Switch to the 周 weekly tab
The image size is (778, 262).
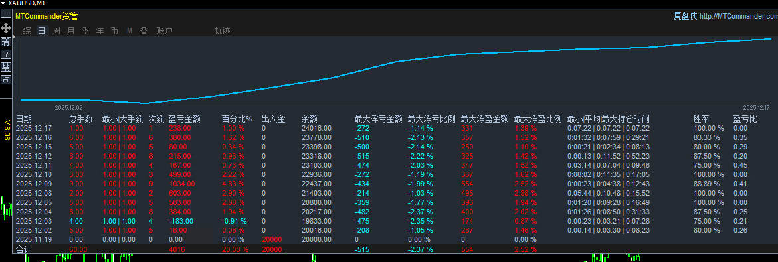pos(56,31)
